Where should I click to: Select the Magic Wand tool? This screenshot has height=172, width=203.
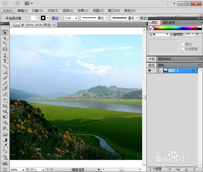(5, 43)
